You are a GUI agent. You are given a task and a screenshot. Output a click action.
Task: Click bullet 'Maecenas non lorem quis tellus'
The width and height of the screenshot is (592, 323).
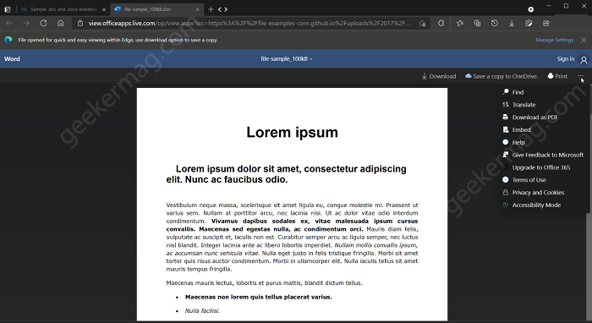(x=258, y=297)
